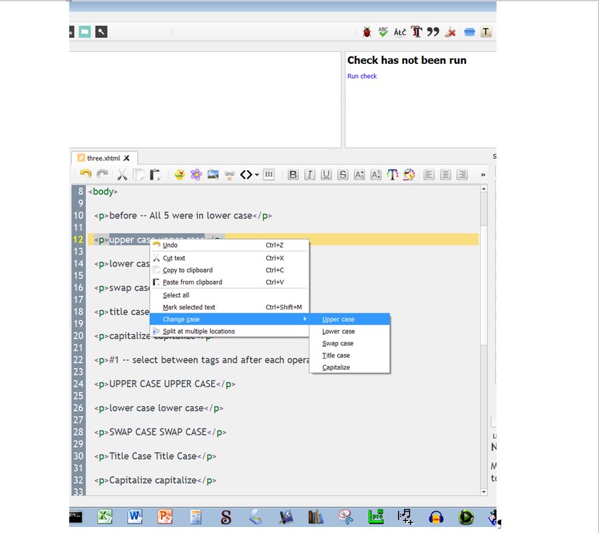Choose Undo from the context menu

[229, 245]
